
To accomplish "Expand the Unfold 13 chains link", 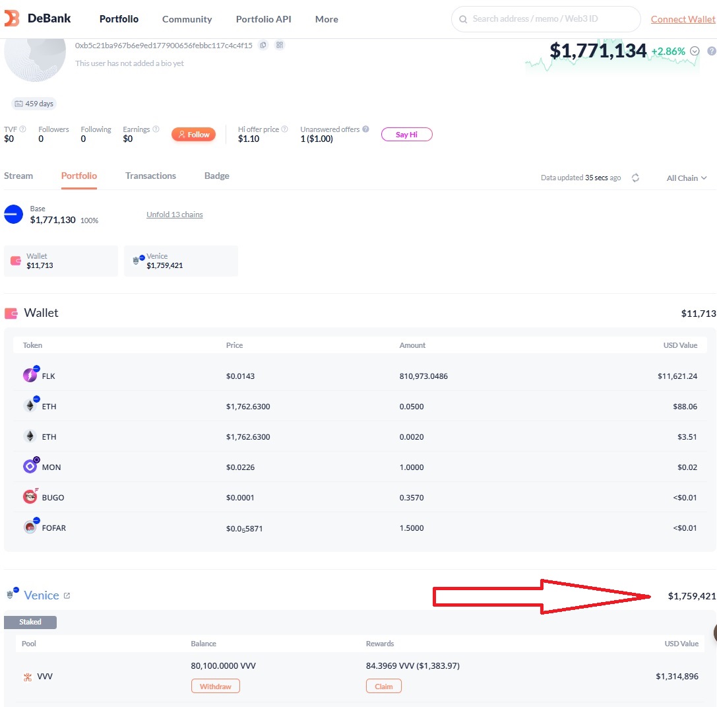I will (175, 214).
